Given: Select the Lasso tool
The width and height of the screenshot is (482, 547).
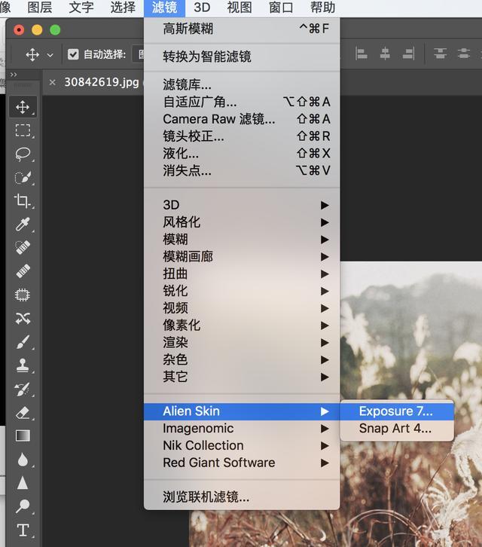Looking at the screenshot, I should [x=23, y=154].
